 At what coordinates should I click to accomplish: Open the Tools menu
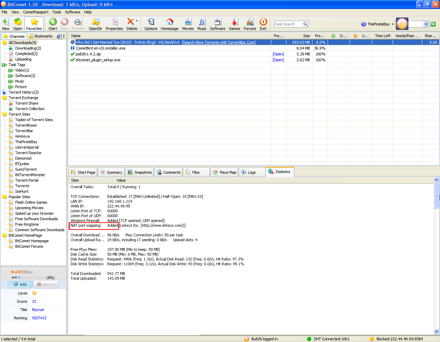coord(57,12)
